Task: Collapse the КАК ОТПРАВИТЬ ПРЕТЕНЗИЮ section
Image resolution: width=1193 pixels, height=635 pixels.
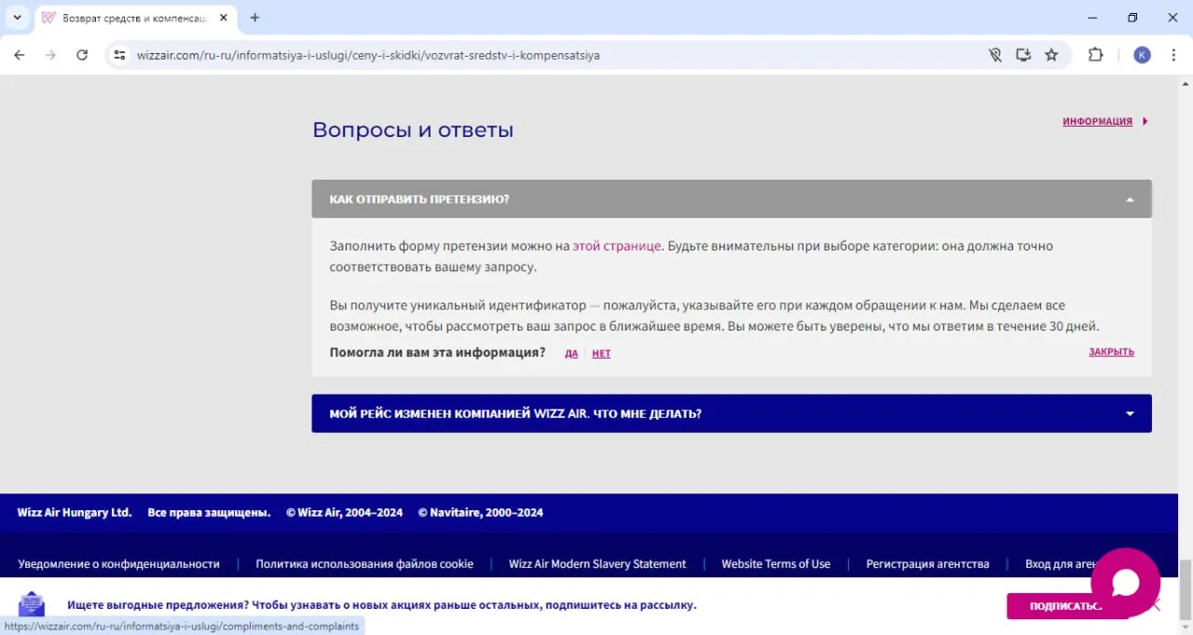Action: (732, 199)
